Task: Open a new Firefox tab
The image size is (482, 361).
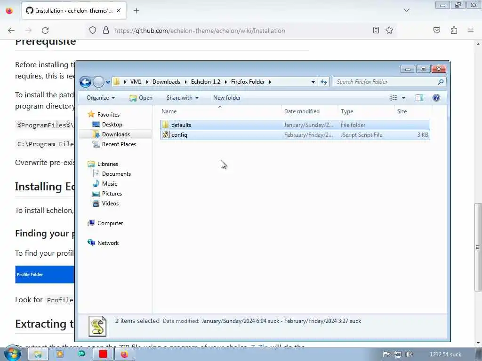Action: [x=136, y=11]
